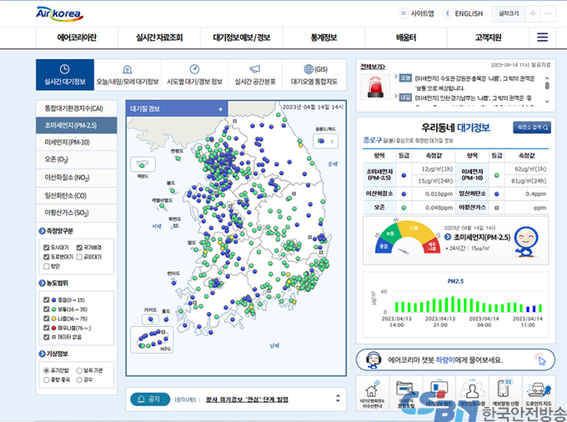Click the 울릉도/독도 inset map
The height and width of the screenshot is (422, 567).
click(x=325, y=141)
